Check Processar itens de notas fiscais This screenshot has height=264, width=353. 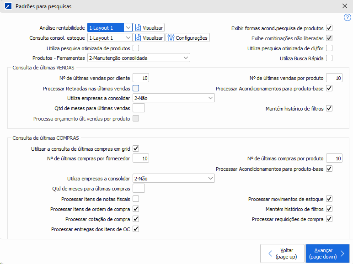(x=136, y=199)
